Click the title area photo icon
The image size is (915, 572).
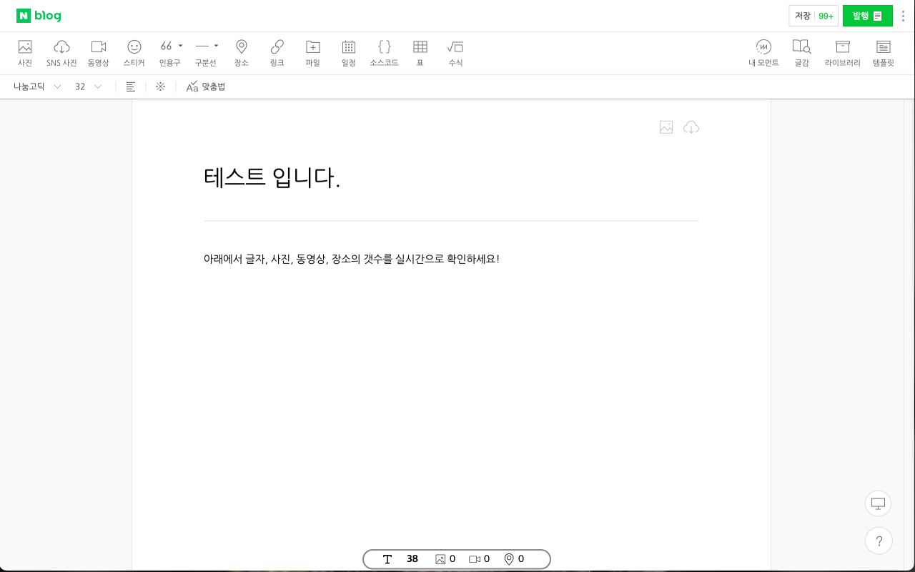(x=666, y=127)
